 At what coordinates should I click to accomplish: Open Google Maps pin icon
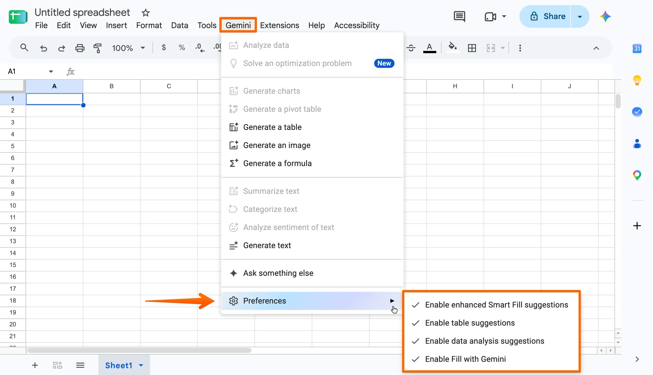click(x=637, y=175)
